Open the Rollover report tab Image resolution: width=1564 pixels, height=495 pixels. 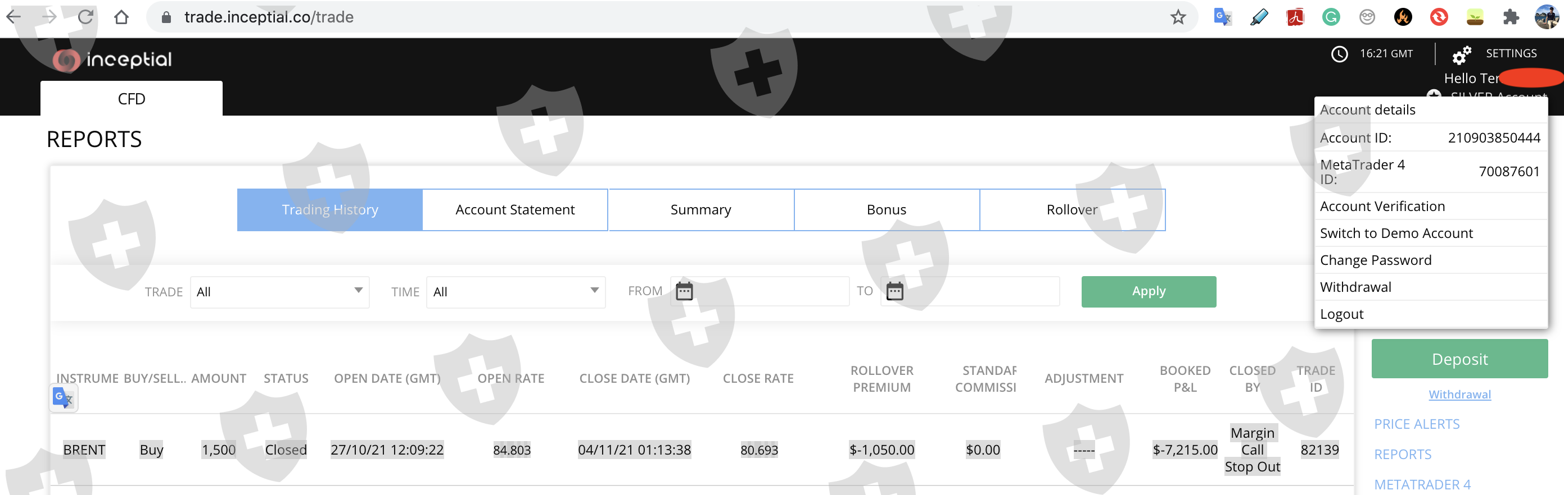1072,210
